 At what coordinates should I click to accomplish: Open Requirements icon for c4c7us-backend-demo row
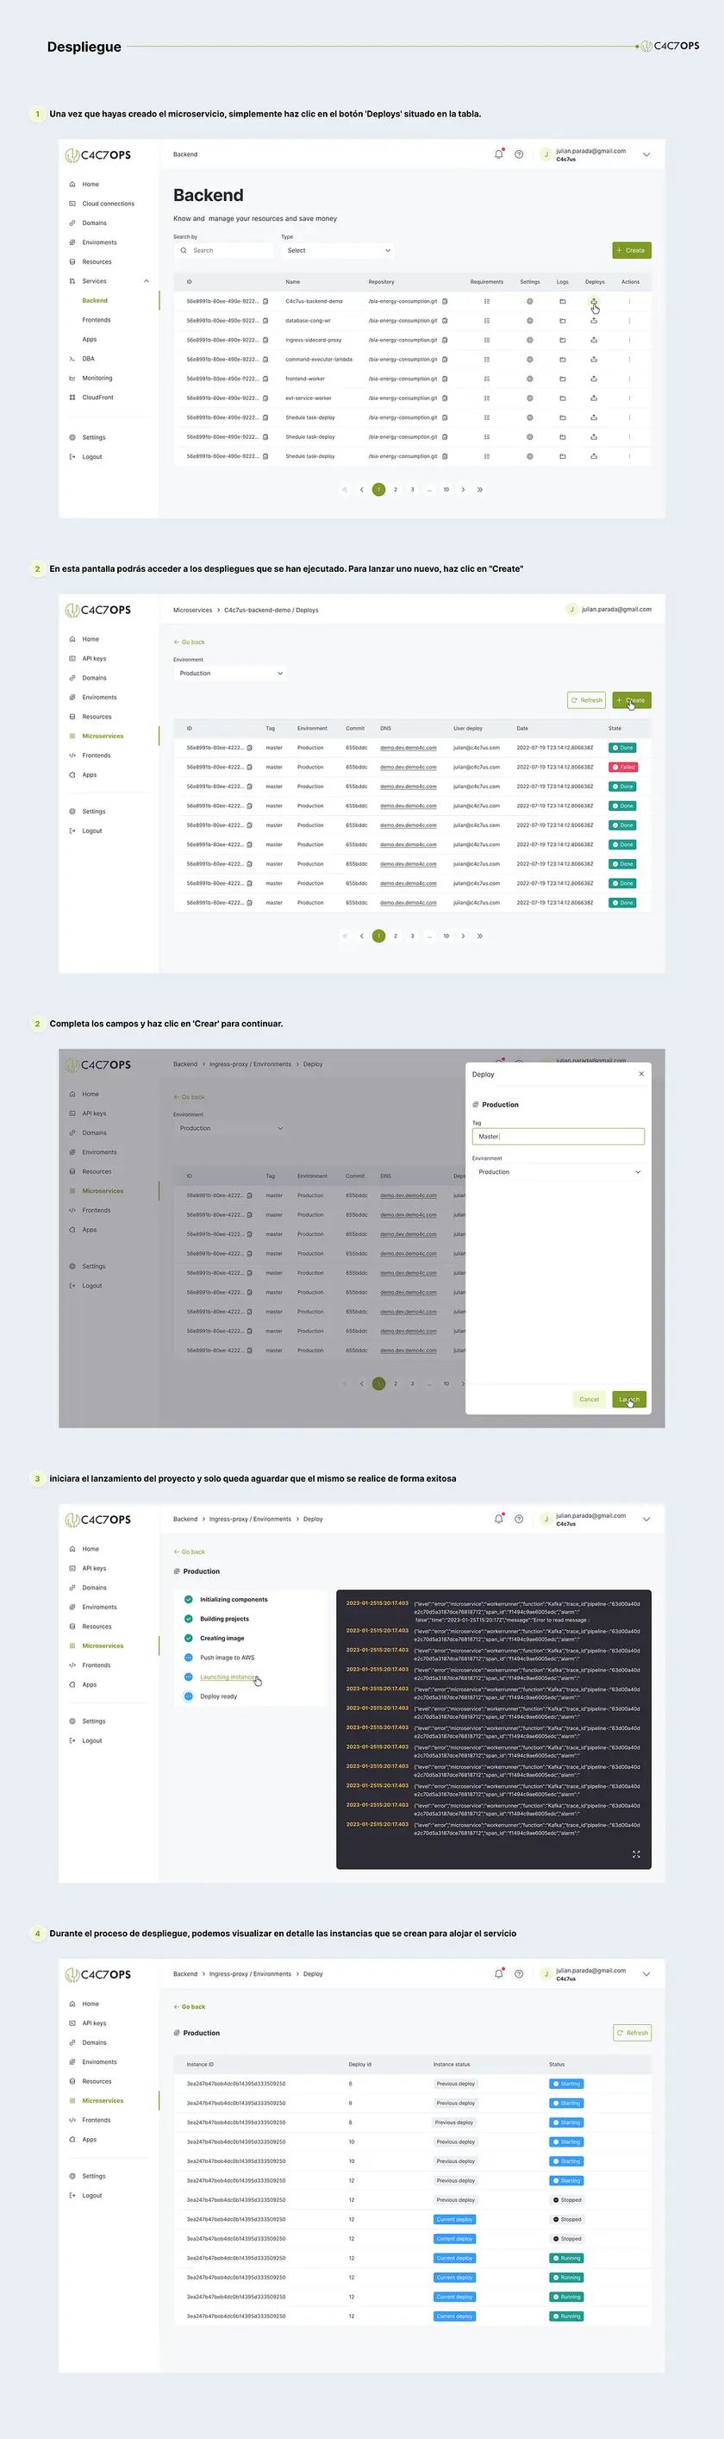(486, 301)
